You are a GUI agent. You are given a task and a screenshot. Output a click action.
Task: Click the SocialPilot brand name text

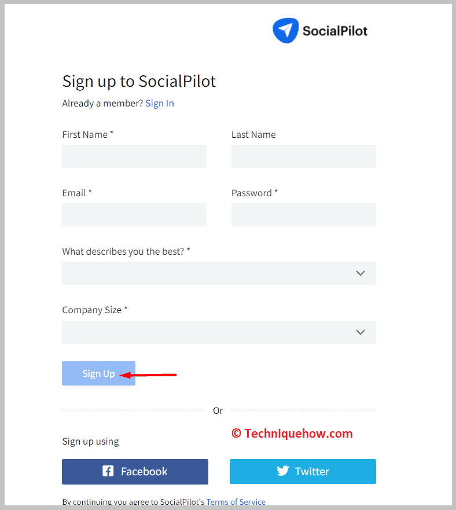pyautogui.click(x=335, y=31)
